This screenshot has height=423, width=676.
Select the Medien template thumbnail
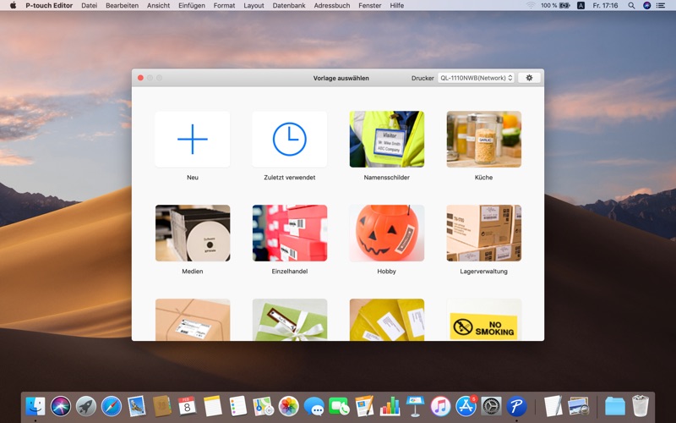pos(193,233)
